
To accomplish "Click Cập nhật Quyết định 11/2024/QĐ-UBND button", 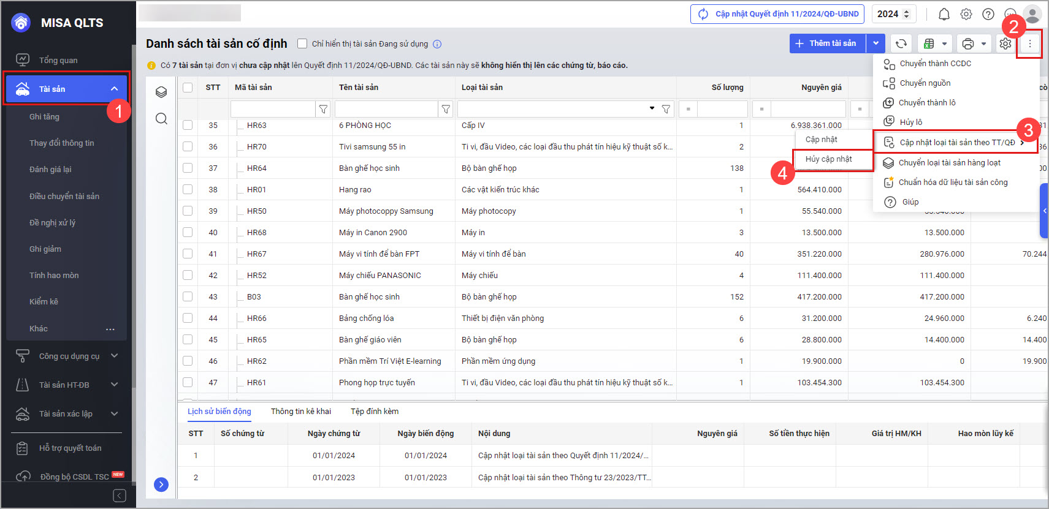I will pyautogui.click(x=777, y=14).
